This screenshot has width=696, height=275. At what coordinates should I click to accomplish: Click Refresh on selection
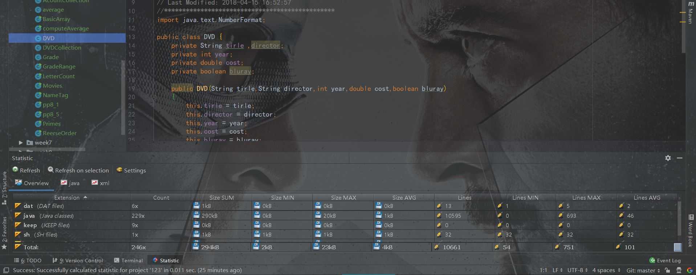coord(78,170)
